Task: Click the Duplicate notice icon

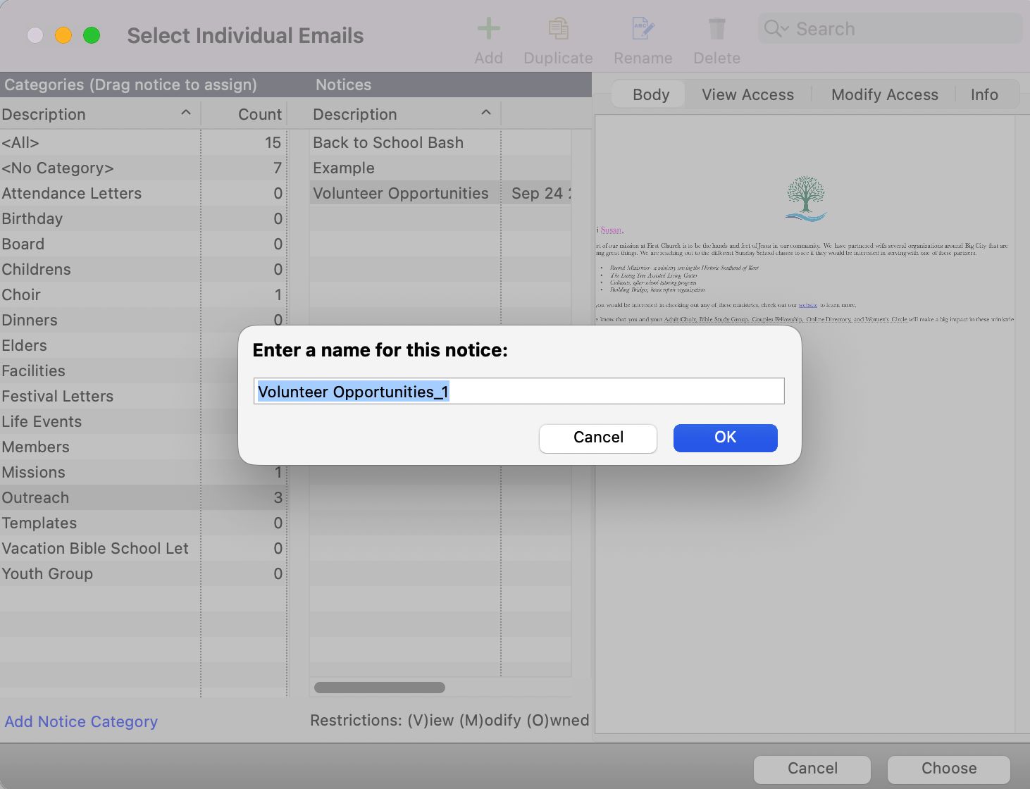Action: (x=559, y=29)
